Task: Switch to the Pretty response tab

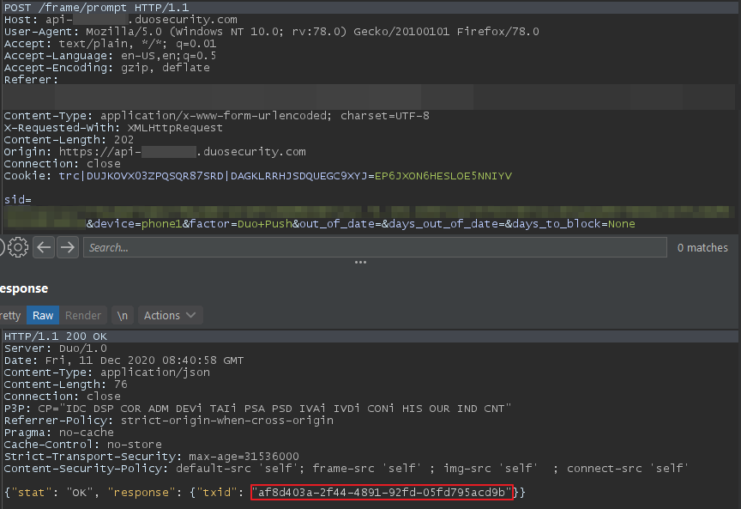Action: pos(10,315)
